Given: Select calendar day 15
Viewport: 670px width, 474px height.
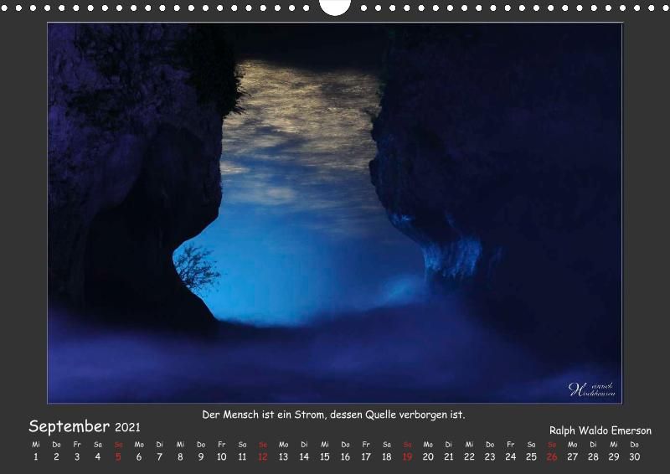Looking at the screenshot, I should tap(325, 456).
